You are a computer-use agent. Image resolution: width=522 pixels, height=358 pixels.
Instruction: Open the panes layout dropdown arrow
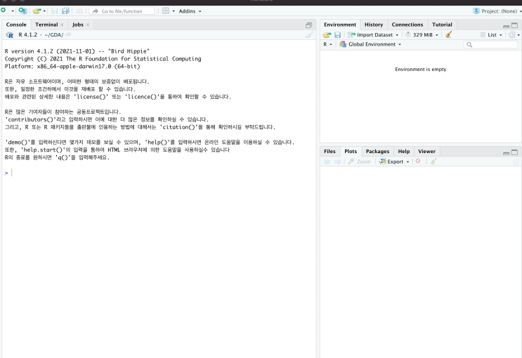point(174,11)
